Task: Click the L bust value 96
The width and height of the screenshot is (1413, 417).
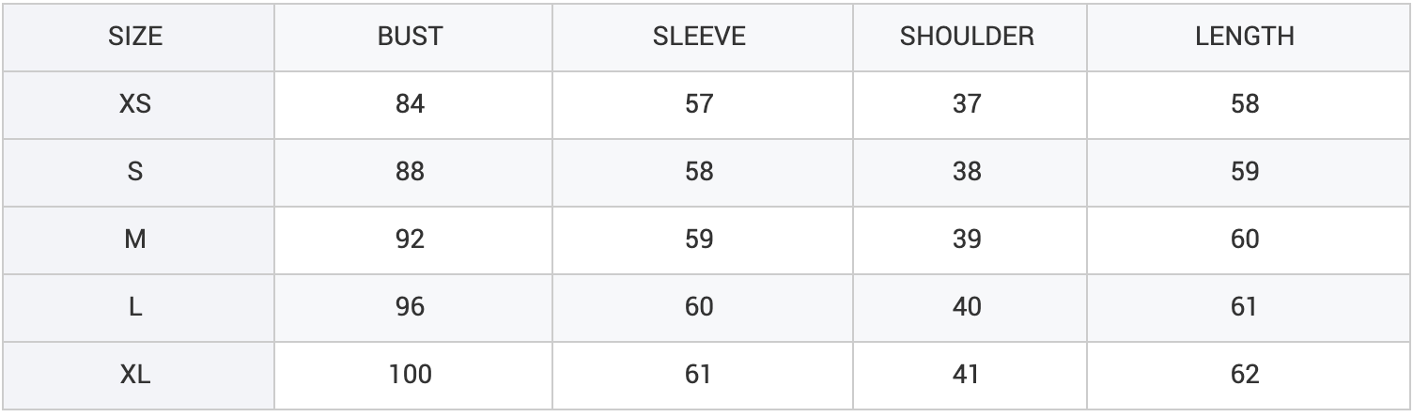Action: click(x=410, y=307)
